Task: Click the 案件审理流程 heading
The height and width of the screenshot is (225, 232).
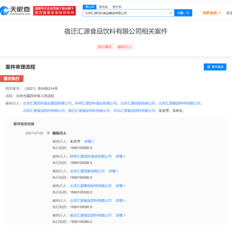Action: [x=20, y=67]
